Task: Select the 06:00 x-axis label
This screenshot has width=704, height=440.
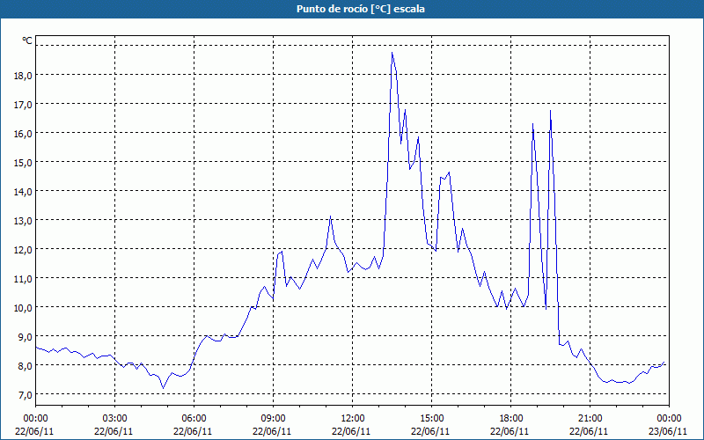Action: 194,419
